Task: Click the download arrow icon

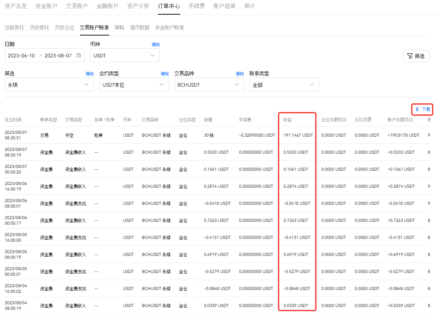Action: coord(417,109)
